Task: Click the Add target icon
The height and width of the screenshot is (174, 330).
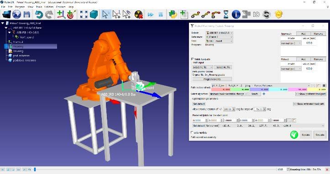Action: (x=71, y=15)
